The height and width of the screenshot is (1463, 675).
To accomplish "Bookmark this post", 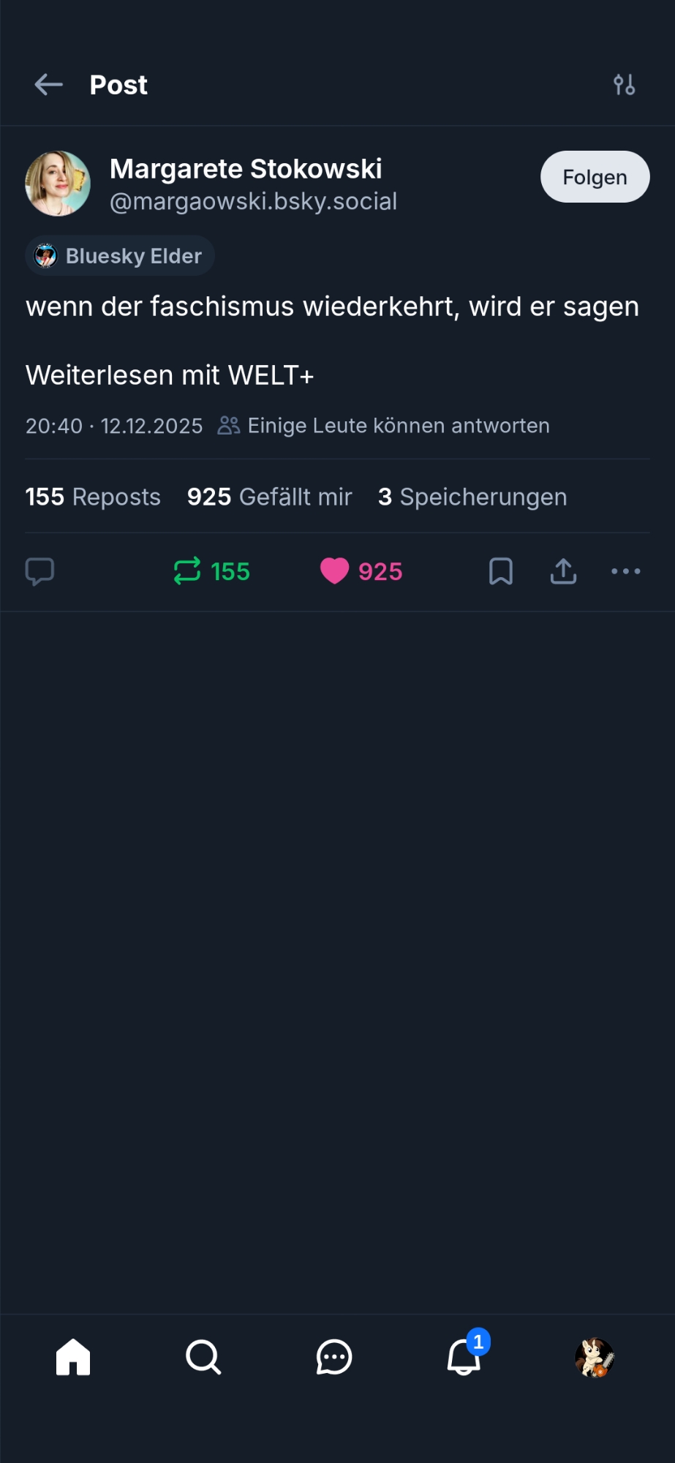I will click(x=501, y=571).
